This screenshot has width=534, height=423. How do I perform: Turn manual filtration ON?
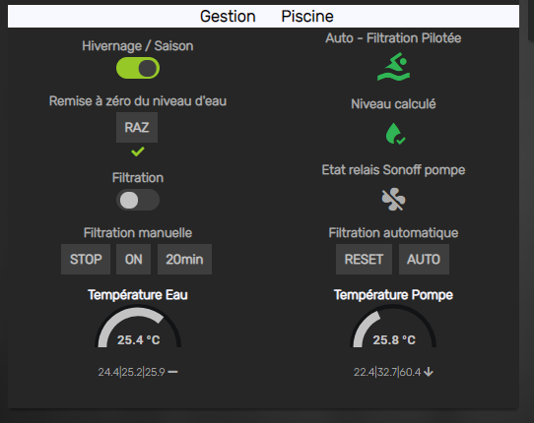134,260
